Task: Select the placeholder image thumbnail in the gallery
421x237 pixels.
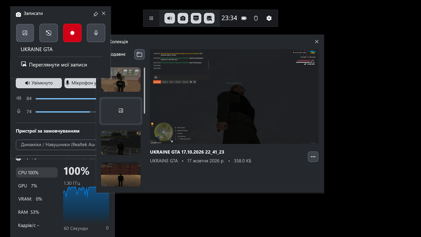Action: (121, 111)
